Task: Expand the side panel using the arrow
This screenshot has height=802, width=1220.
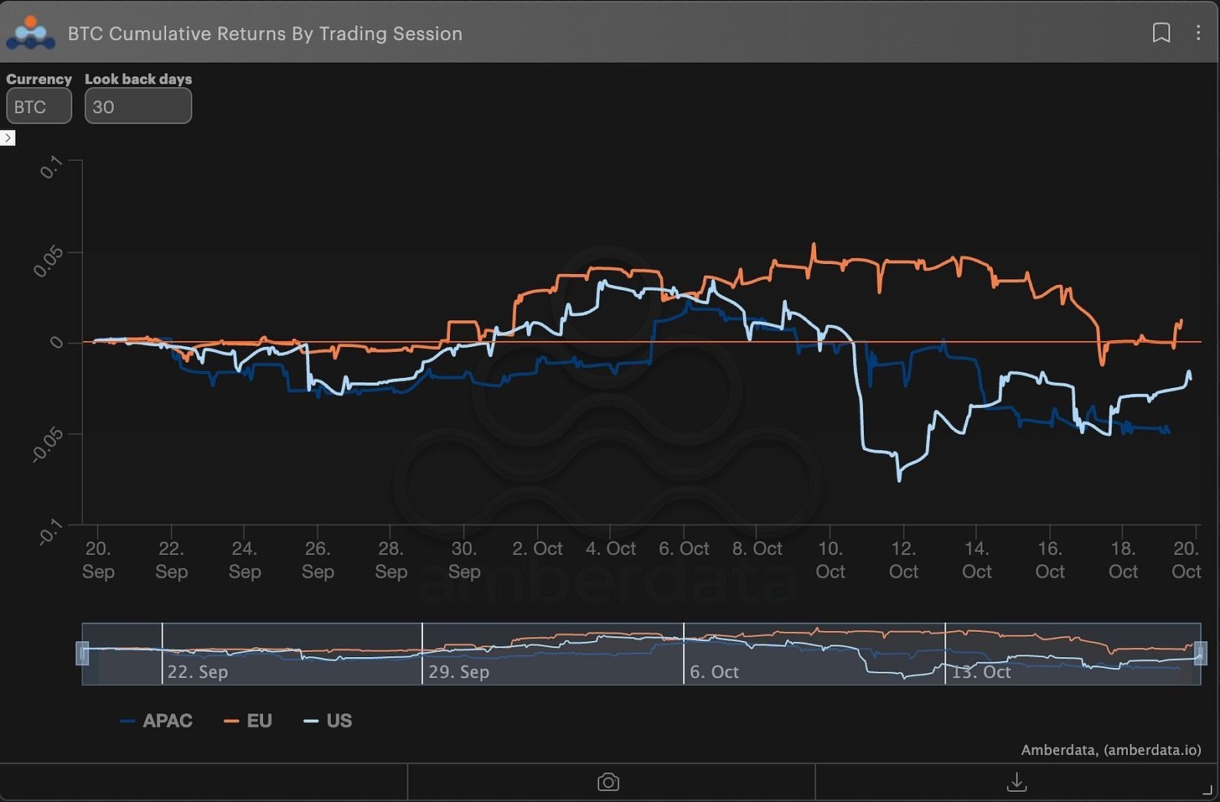Action: (x=8, y=137)
